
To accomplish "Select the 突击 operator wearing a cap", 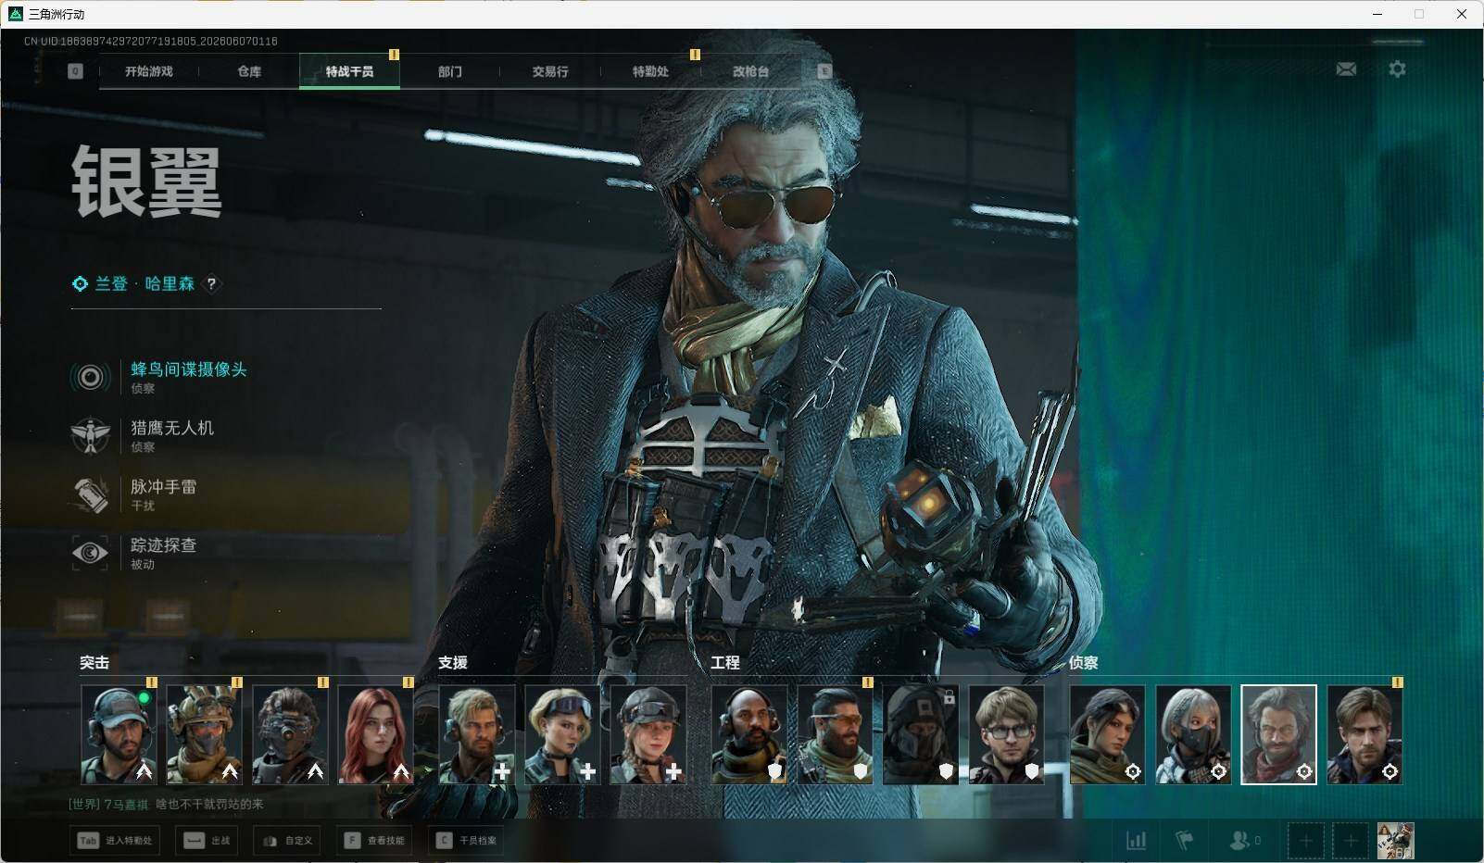I will point(119,735).
